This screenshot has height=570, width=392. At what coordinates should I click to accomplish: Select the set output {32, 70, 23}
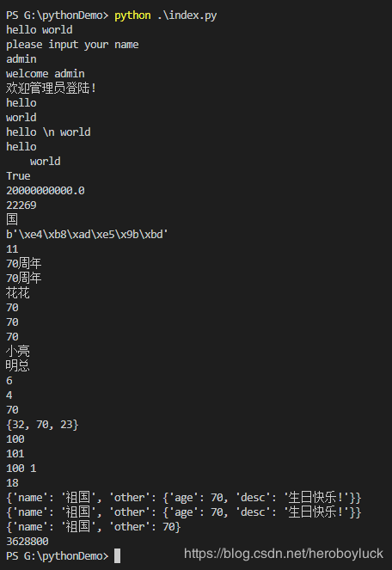click(42, 425)
